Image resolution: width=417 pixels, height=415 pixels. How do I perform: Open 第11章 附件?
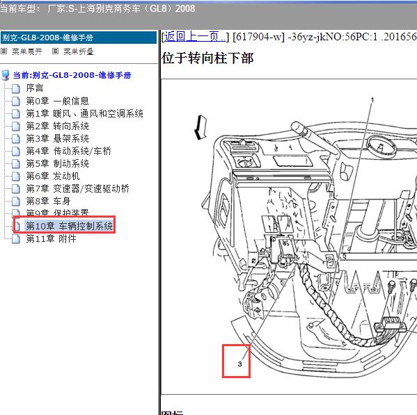51,238
